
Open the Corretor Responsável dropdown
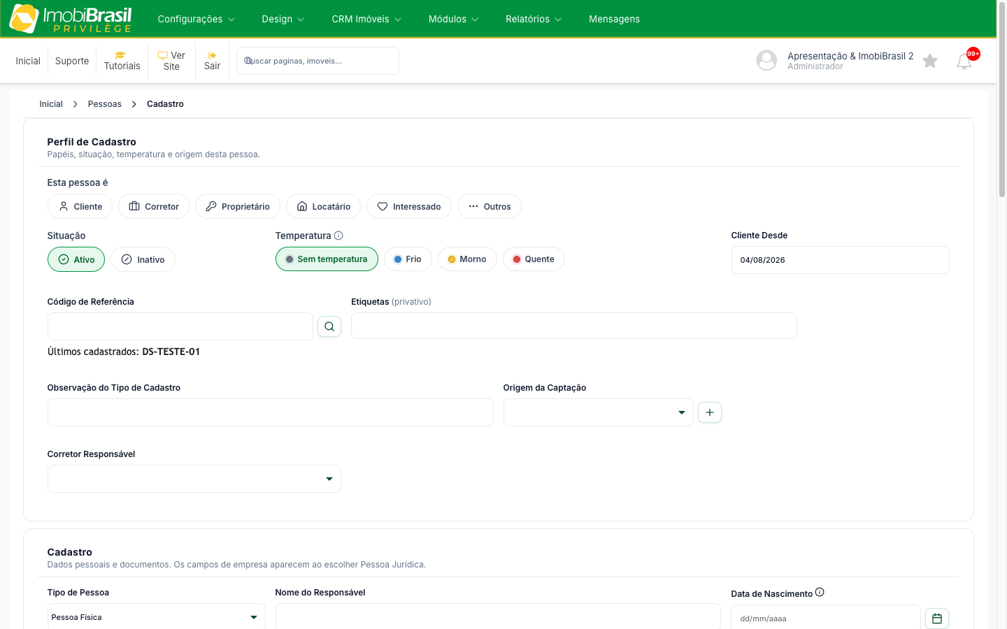pyautogui.click(x=194, y=479)
